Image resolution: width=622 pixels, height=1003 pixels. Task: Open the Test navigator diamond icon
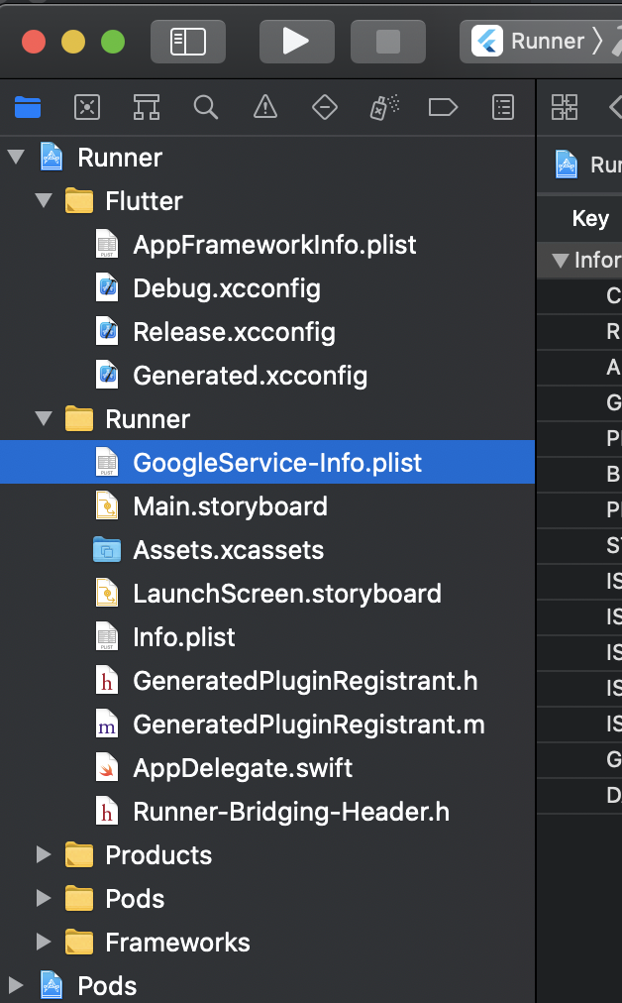[325, 107]
